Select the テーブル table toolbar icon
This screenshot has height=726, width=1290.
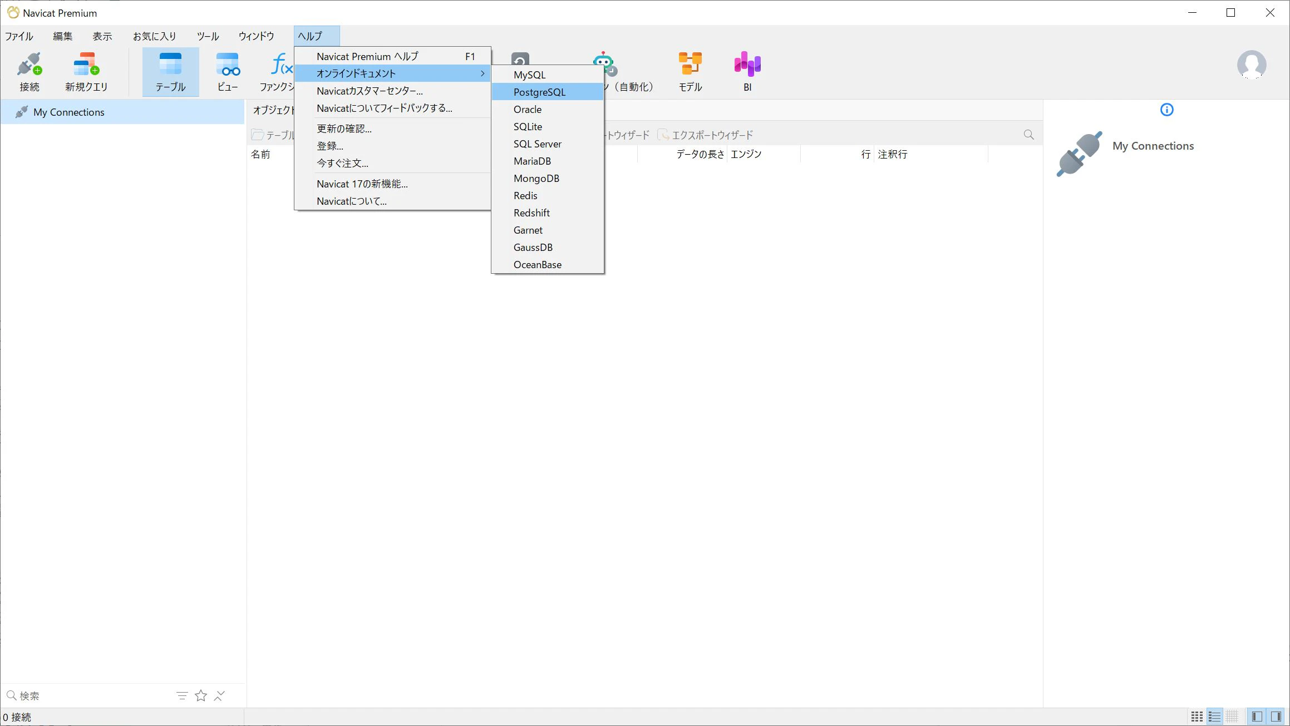point(170,71)
